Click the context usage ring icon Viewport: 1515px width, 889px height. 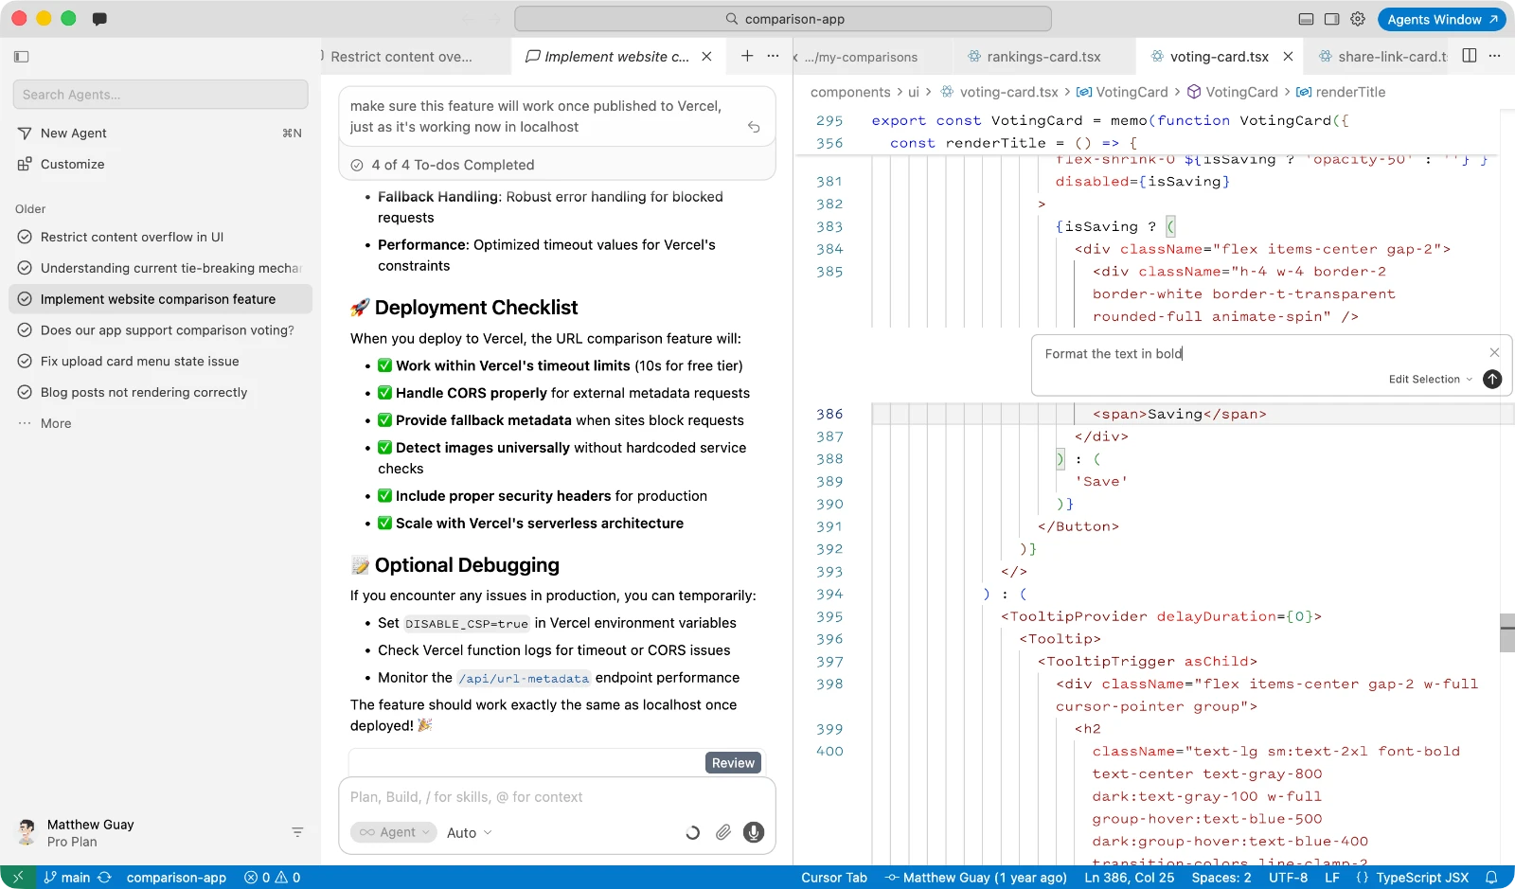tap(693, 832)
